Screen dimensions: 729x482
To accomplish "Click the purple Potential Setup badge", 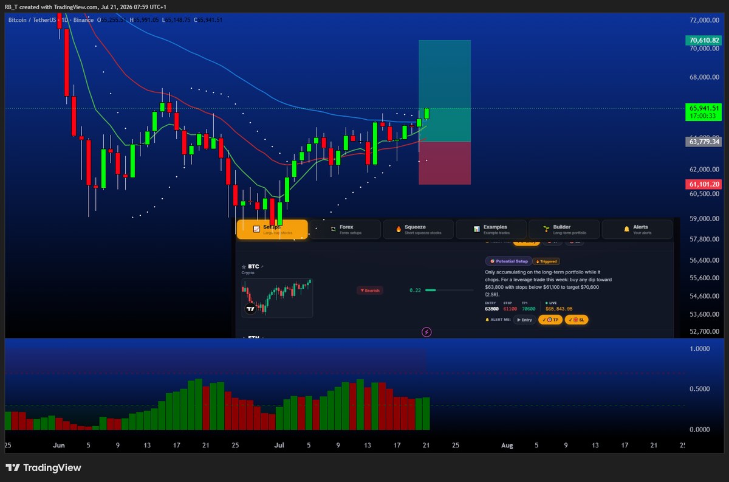I will pyautogui.click(x=509, y=261).
